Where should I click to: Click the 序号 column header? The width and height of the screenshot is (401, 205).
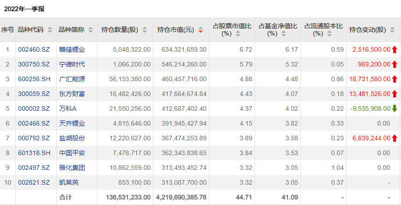[8, 30]
